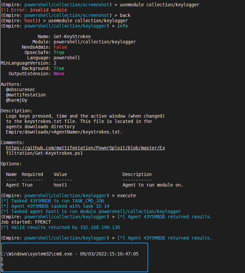Viewport: 245px width, 273px height.
Task: Click the 'Required' column header
Action: click(32, 174)
